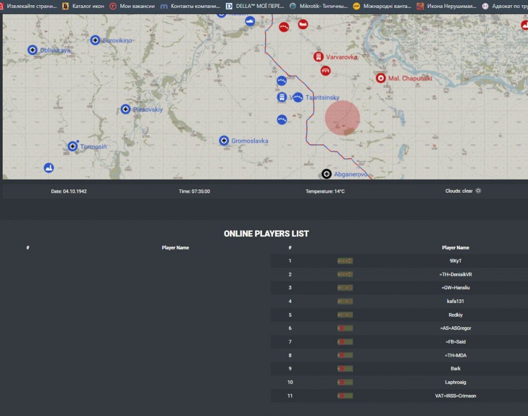Open the 'Мои вакансии' bookmark

[132, 6]
